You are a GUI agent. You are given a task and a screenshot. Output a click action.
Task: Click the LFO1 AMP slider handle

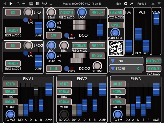pyautogui.click(x=38, y=28)
